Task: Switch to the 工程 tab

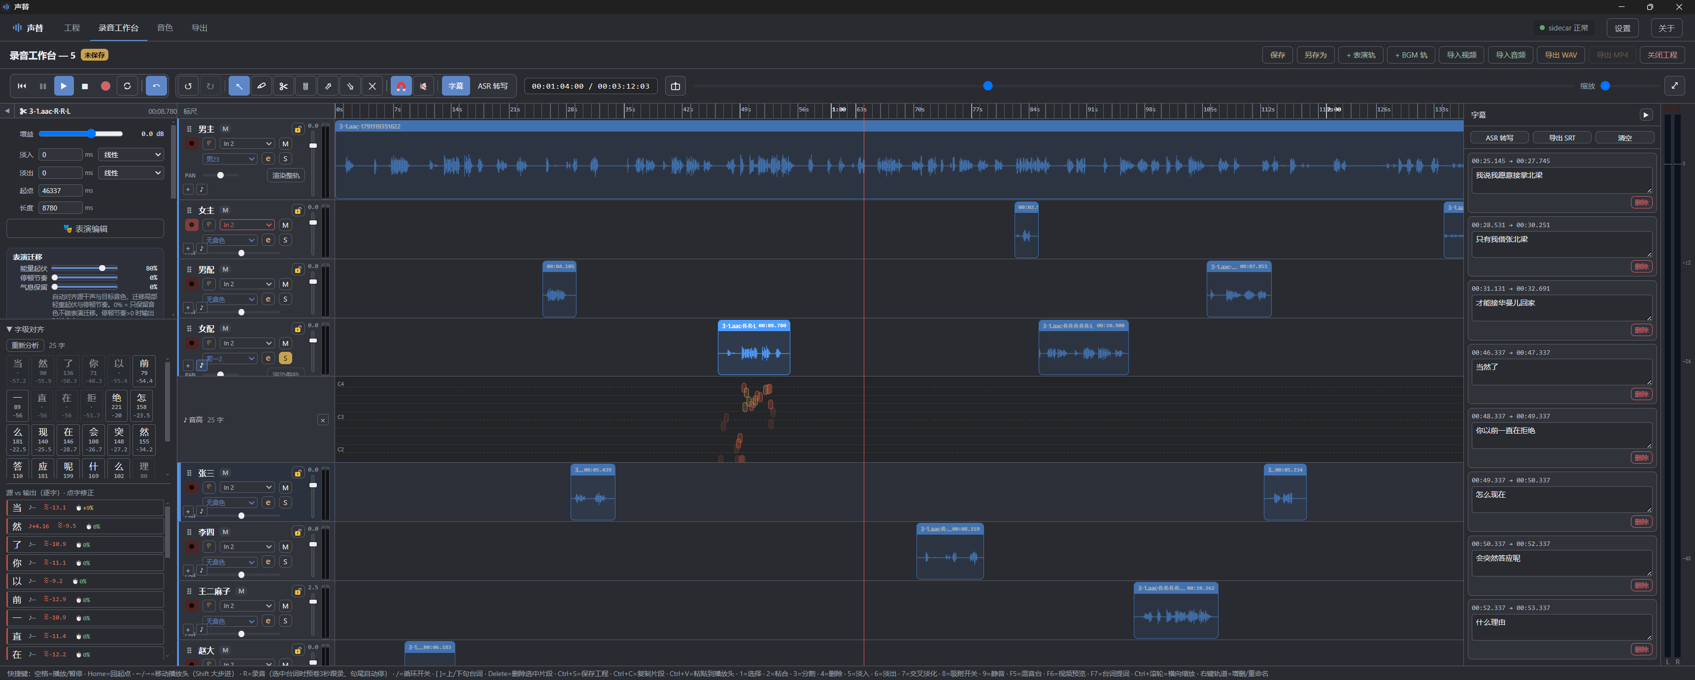Action: (x=72, y=28)
